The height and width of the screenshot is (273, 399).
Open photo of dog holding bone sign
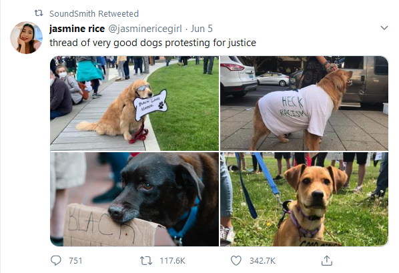coord(134,103)
